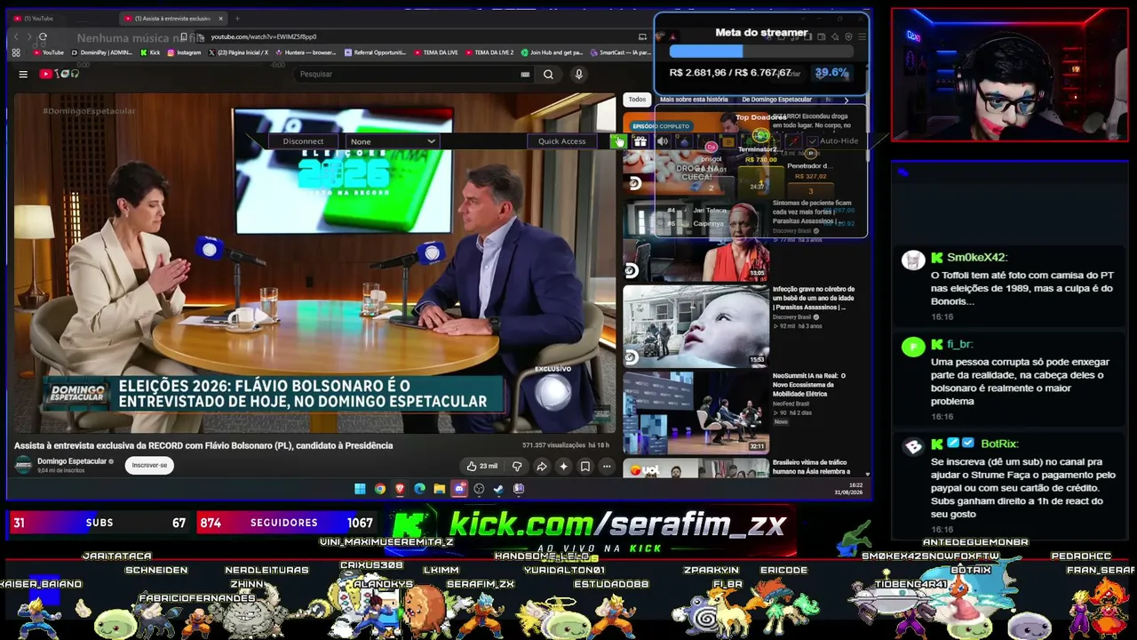Click the YouTube logo in the page header
This screenshot has width=1137, height=640.
60,74
